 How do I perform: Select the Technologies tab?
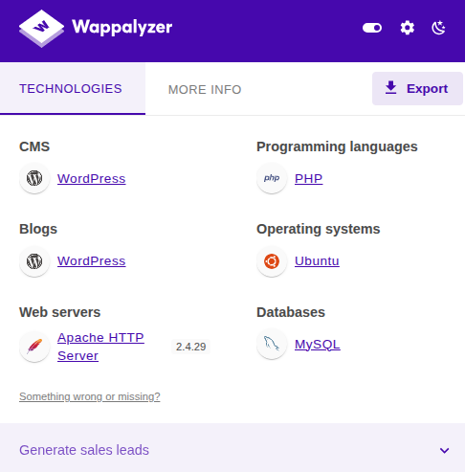pos(73,89)
